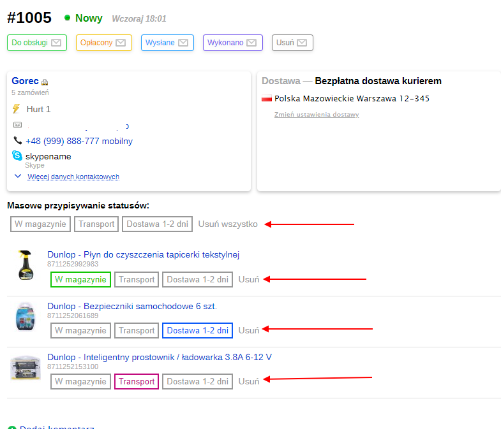Apply mass status Transport to all items
The height and width of the screenshot is (429, 501).
pos(96,224)
